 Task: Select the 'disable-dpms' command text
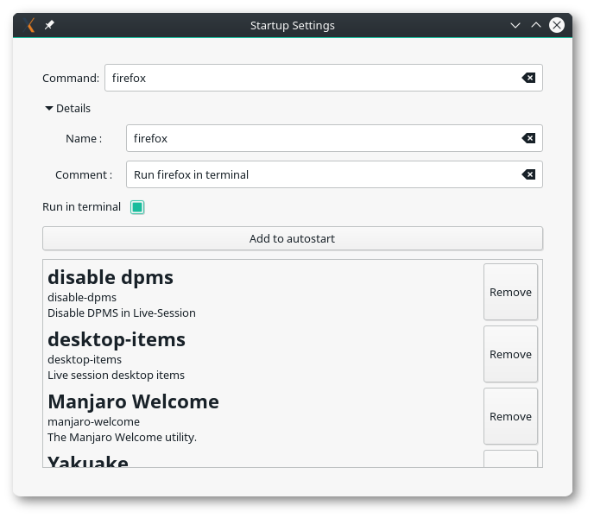pyautogui.click(x=82, y=298)
